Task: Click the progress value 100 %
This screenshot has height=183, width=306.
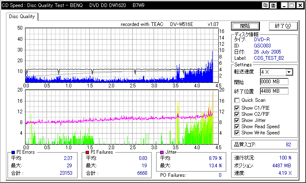Action: click(x=285, y=158)
